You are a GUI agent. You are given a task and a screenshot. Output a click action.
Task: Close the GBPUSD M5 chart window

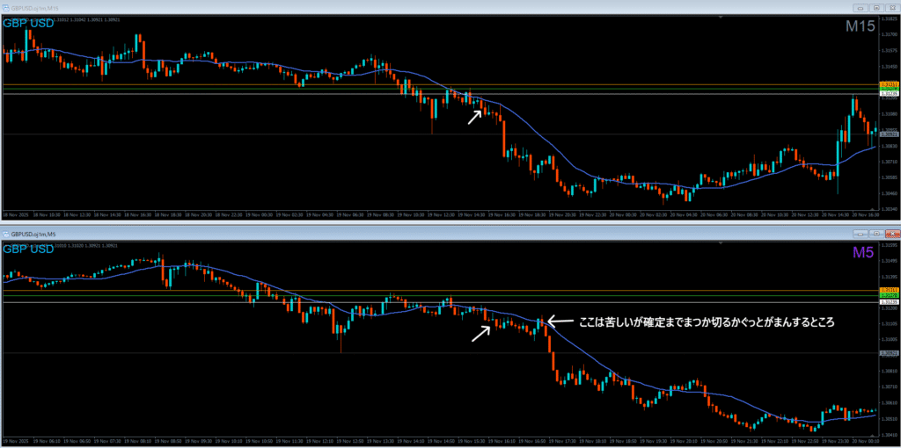892,234
